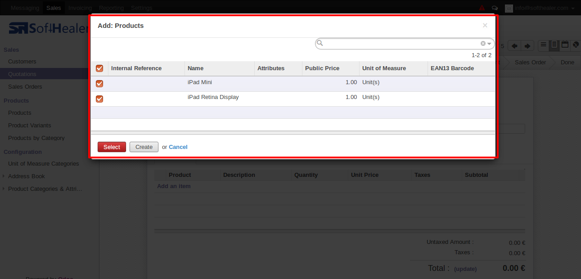Switch to calendar view icon
Viewport: 581px width, 279px height.
(564, 45)
